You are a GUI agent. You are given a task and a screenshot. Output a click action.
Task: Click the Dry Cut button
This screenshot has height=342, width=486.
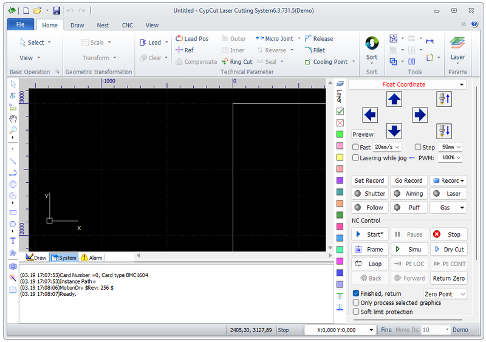(x=448, y=249)
